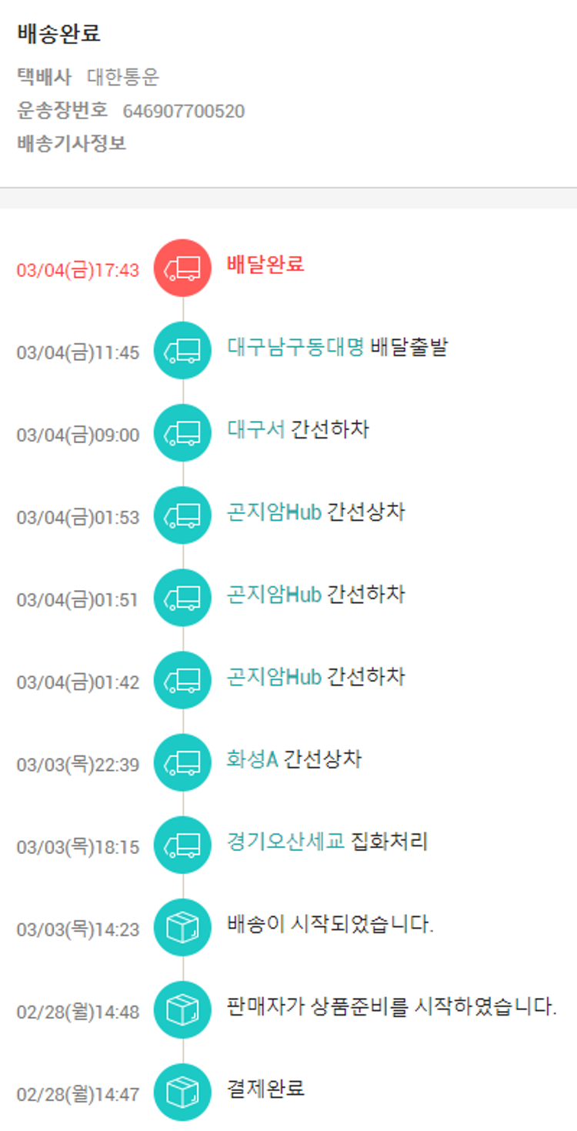Click the box icon beside 판매자가 상품준비를 시작하였습니다
Viewport: 577px width, 1131px height.
point(182,1009)
